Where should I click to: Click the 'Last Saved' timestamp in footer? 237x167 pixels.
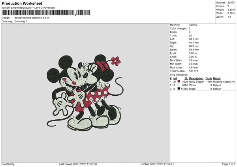[78, 164]
